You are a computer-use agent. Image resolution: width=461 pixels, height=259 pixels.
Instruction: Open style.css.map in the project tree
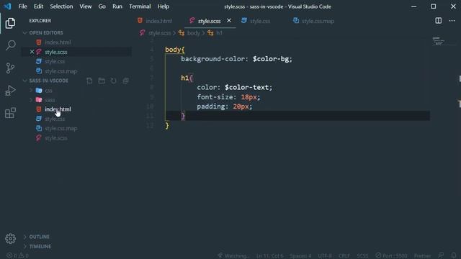tap(61, 128)
